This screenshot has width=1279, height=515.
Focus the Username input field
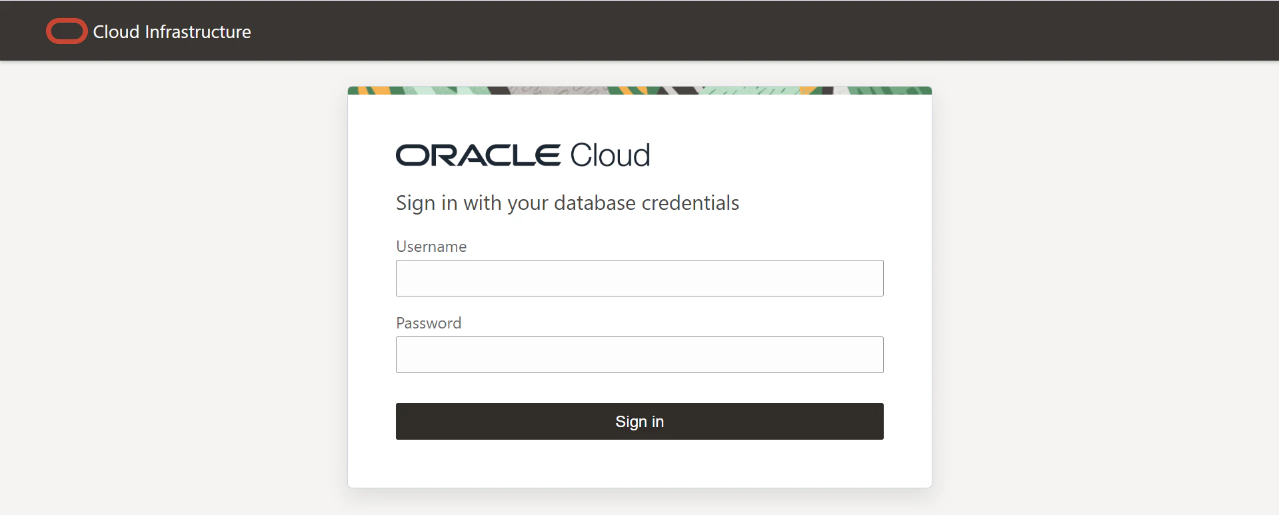coord(640,278)
